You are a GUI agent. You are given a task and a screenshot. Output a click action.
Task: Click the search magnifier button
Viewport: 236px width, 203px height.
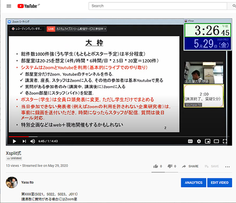pos(234,6)
